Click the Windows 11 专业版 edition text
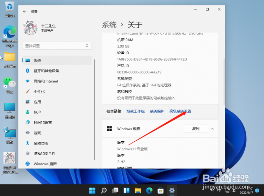The image size is (264, 196). (x=132, y=149)
